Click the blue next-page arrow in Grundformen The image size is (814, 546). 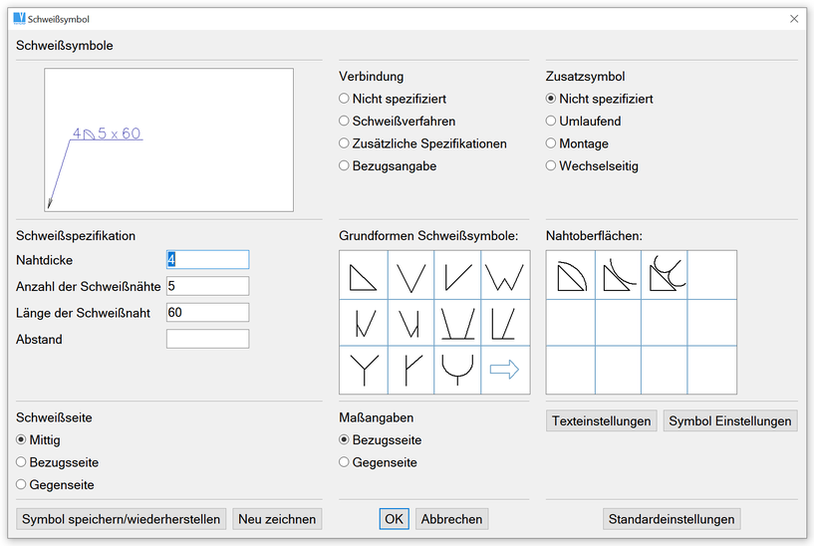click(x=505, y=370)
